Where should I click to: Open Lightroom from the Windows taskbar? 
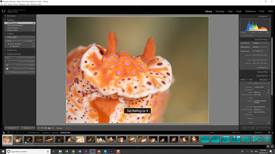(x=92, y=151)
